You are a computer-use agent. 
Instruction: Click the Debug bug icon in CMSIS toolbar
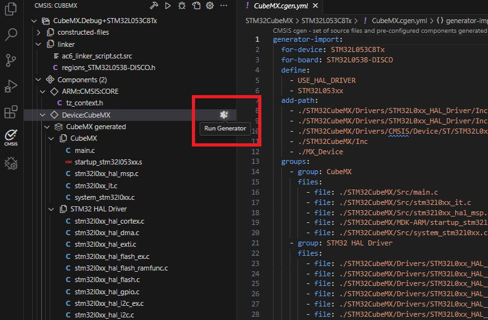point(182,6)
